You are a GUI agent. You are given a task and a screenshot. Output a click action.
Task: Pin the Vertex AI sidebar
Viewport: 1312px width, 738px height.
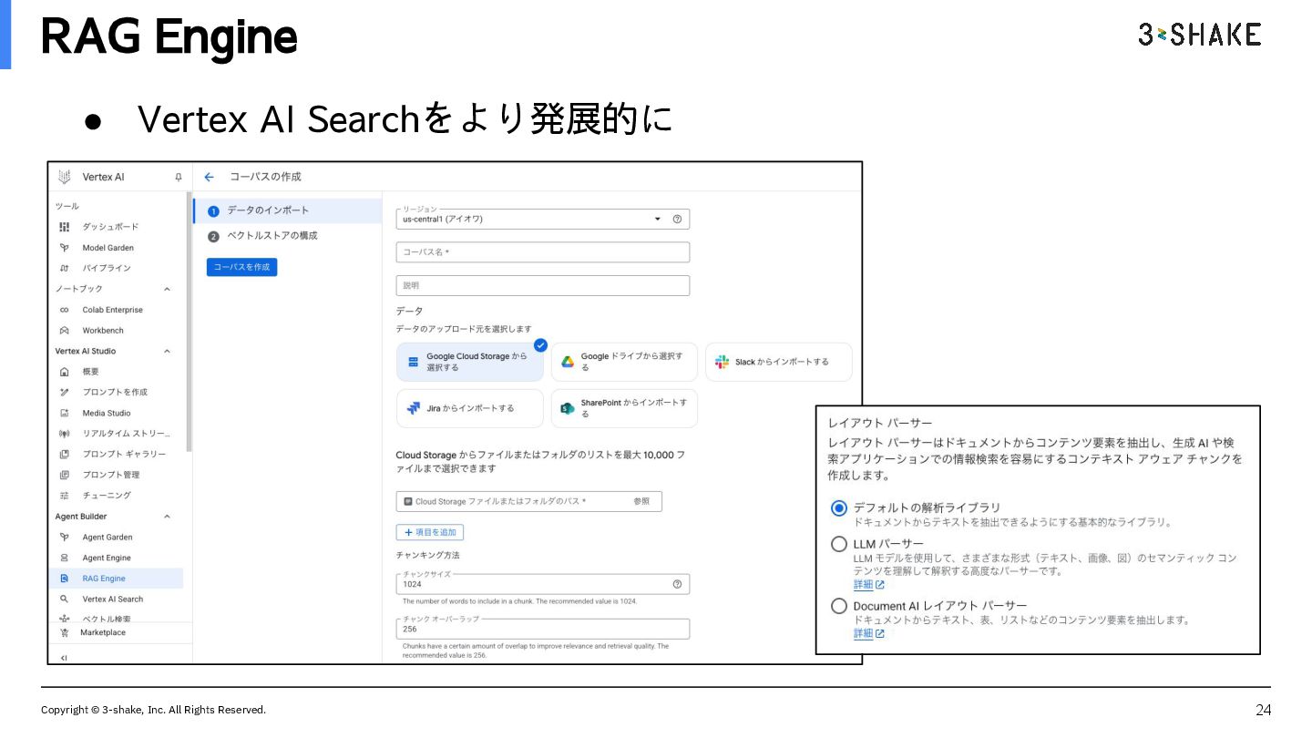pos(179,177)
